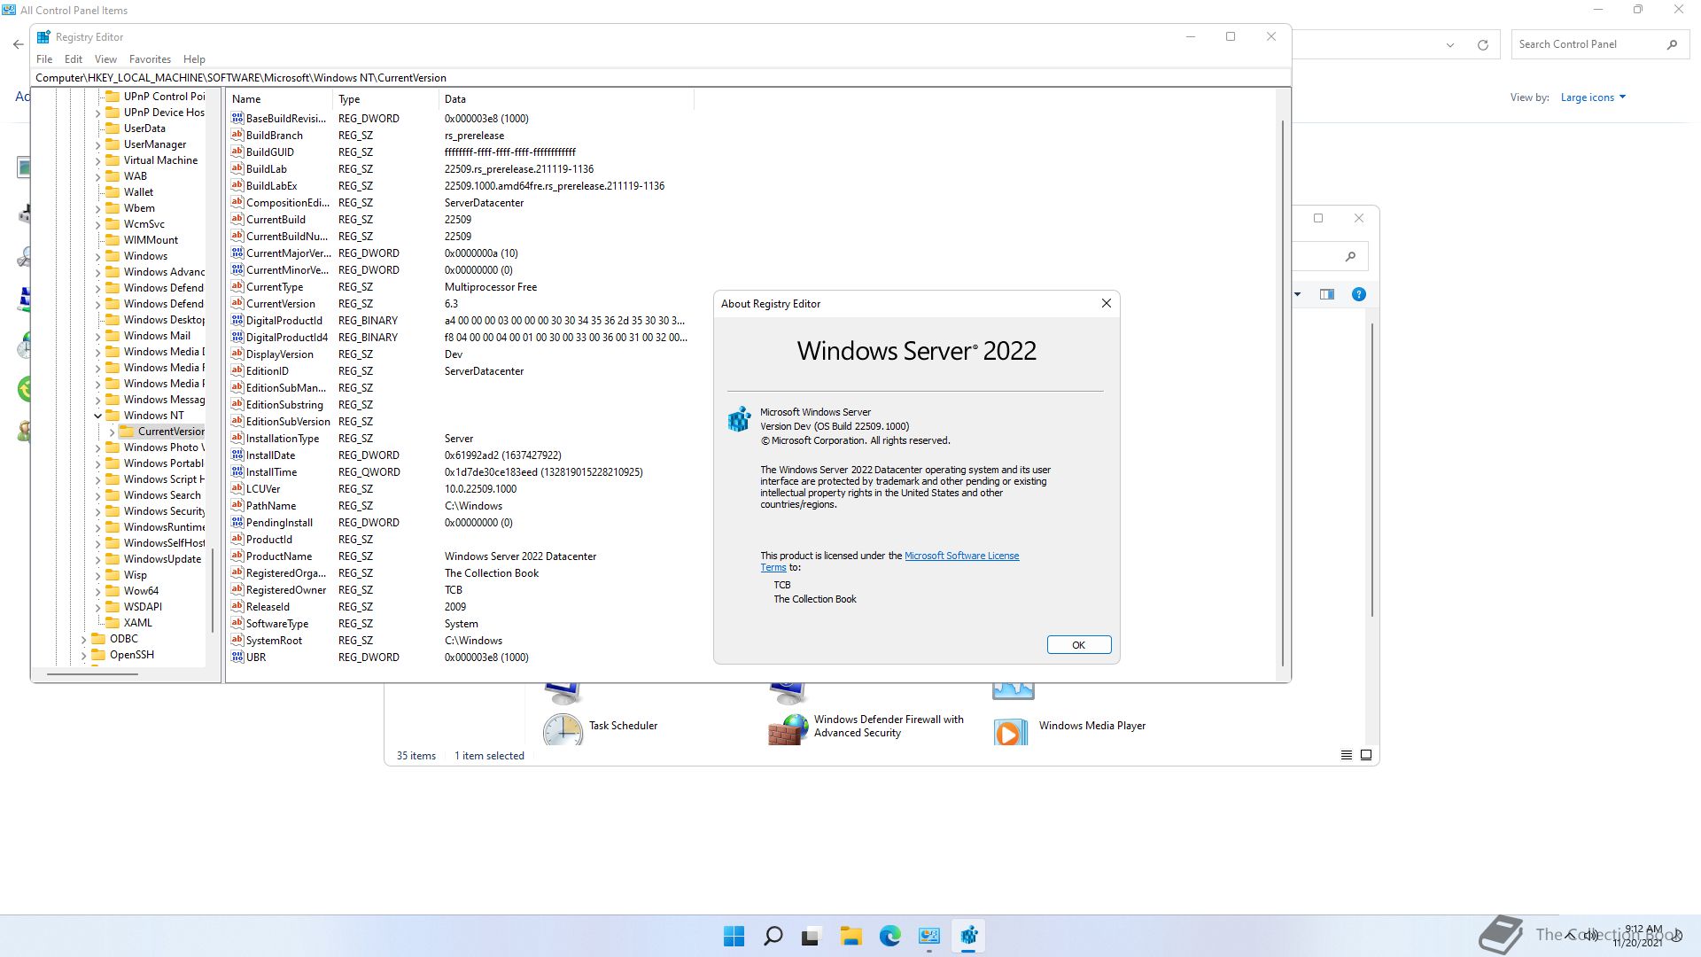Expand the Windows Search tree node
The height and width of the screenshot is (957, 1701).
point(97,495)
